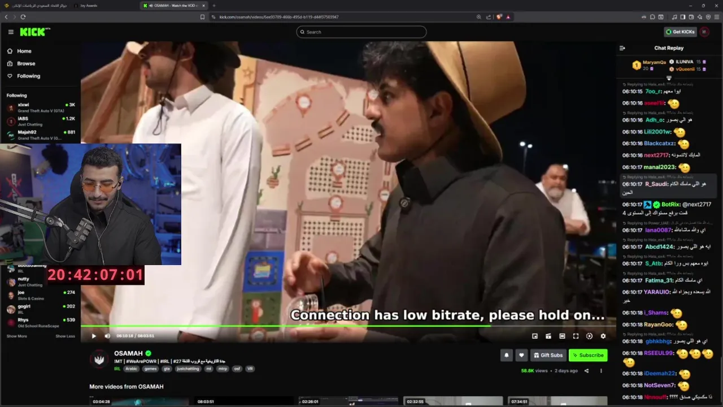Open iABS channel in Following list
The width and height of the screenshot is (723, 407).
click(41, 121)
